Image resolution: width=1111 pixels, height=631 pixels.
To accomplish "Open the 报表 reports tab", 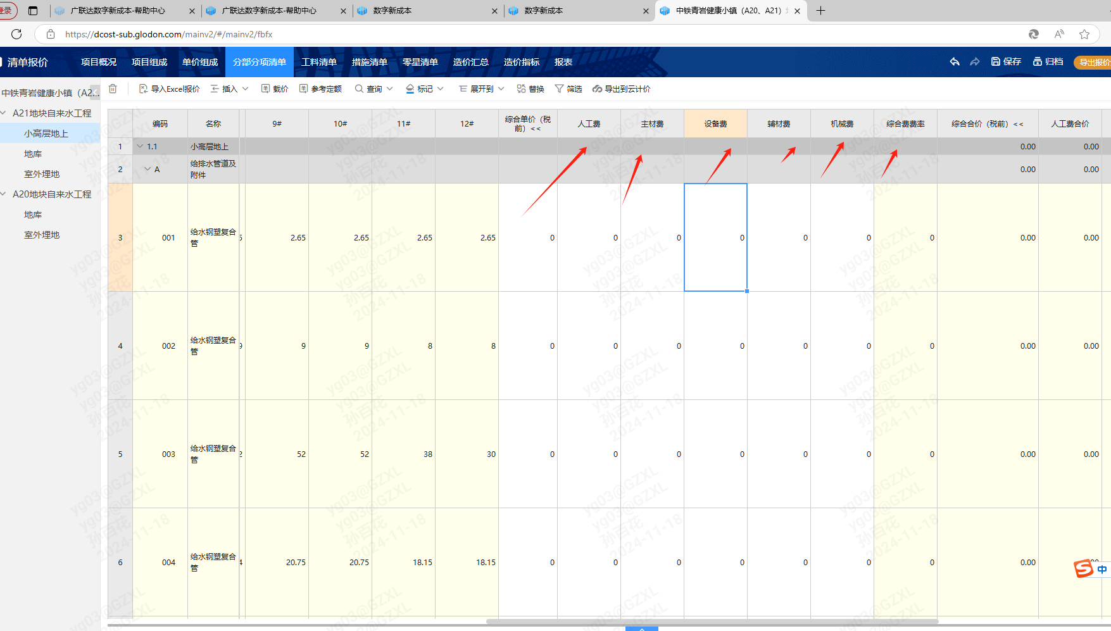I will pos(563,62).
